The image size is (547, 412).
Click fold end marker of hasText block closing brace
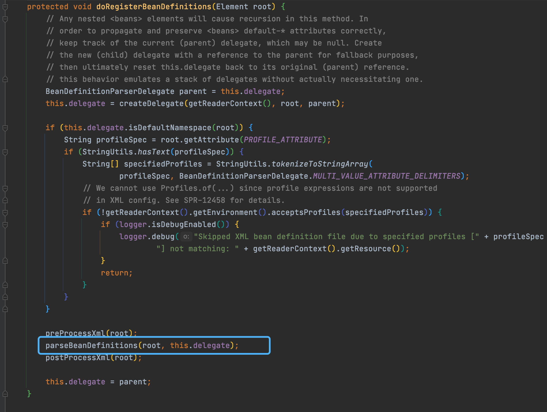click(5, 297)
